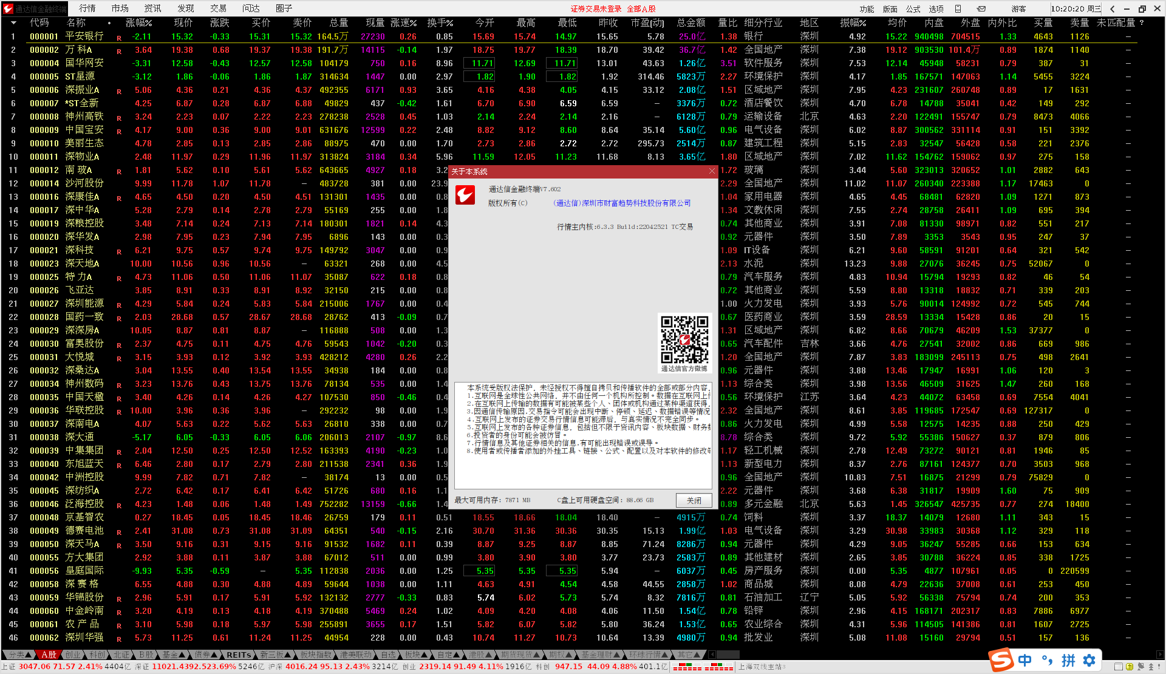The height and width of the screenshot is (674, 1166).
Task: Click the bottom horizontal scrollbar left arrow
Action: click(712, 655)
